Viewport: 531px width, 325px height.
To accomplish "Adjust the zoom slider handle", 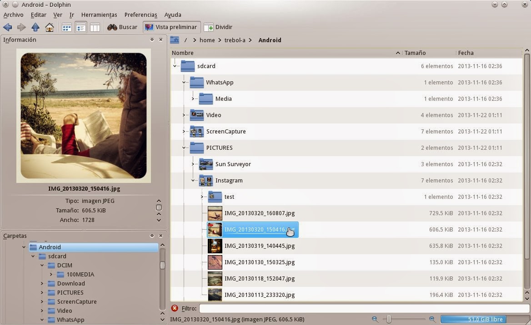I will (x=389, y=319).
